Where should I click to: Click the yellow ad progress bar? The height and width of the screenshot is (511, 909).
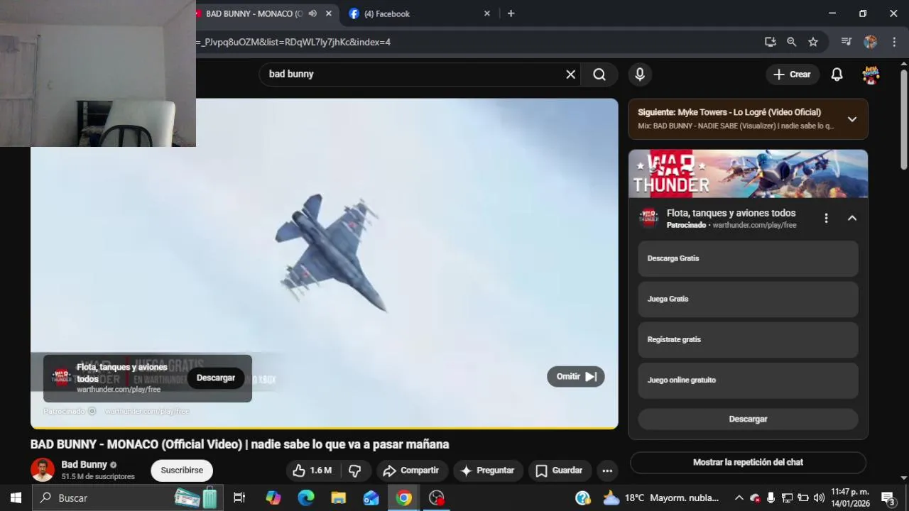324,428
